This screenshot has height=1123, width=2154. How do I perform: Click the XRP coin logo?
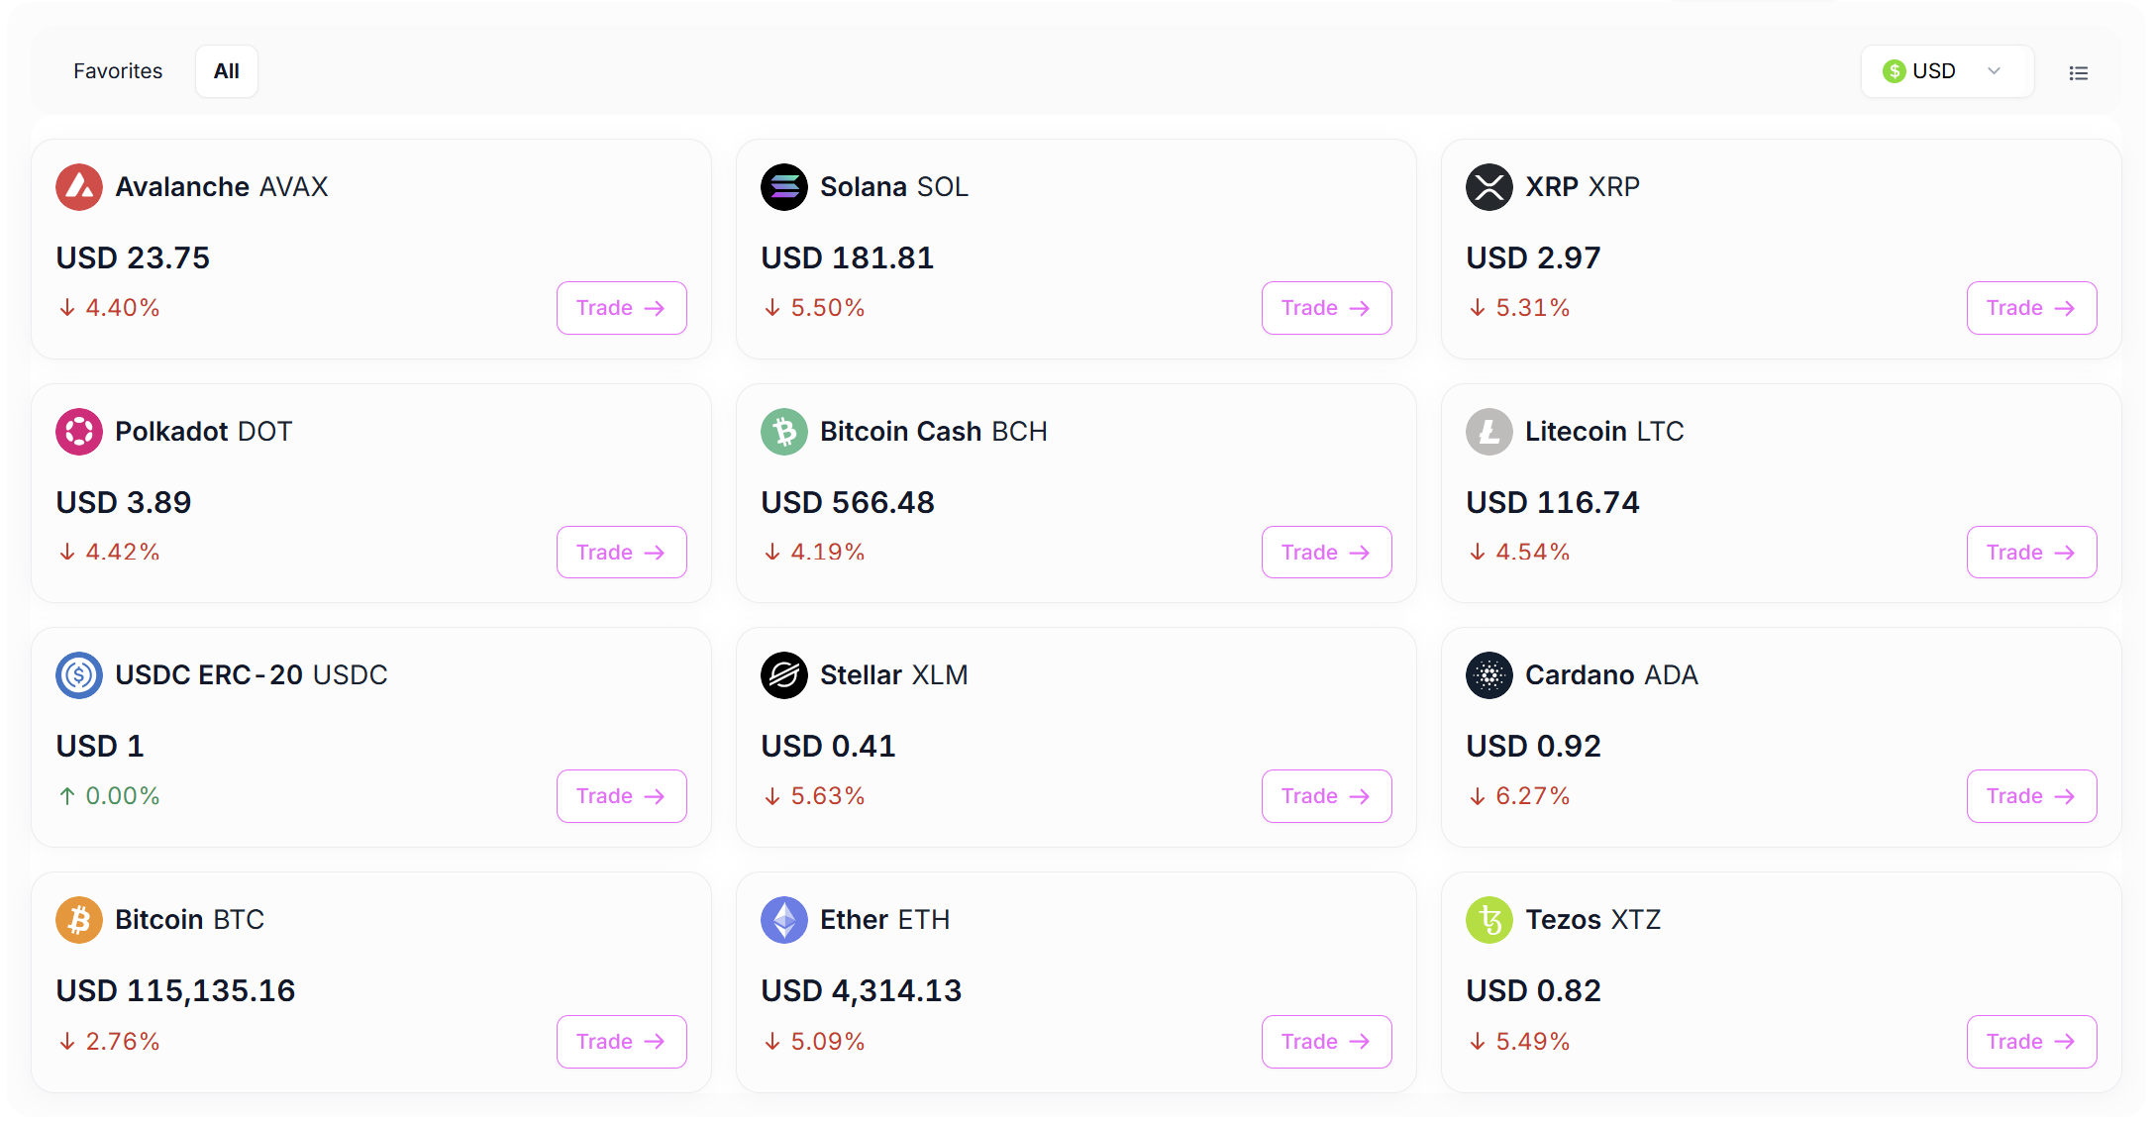(1489, 187)
